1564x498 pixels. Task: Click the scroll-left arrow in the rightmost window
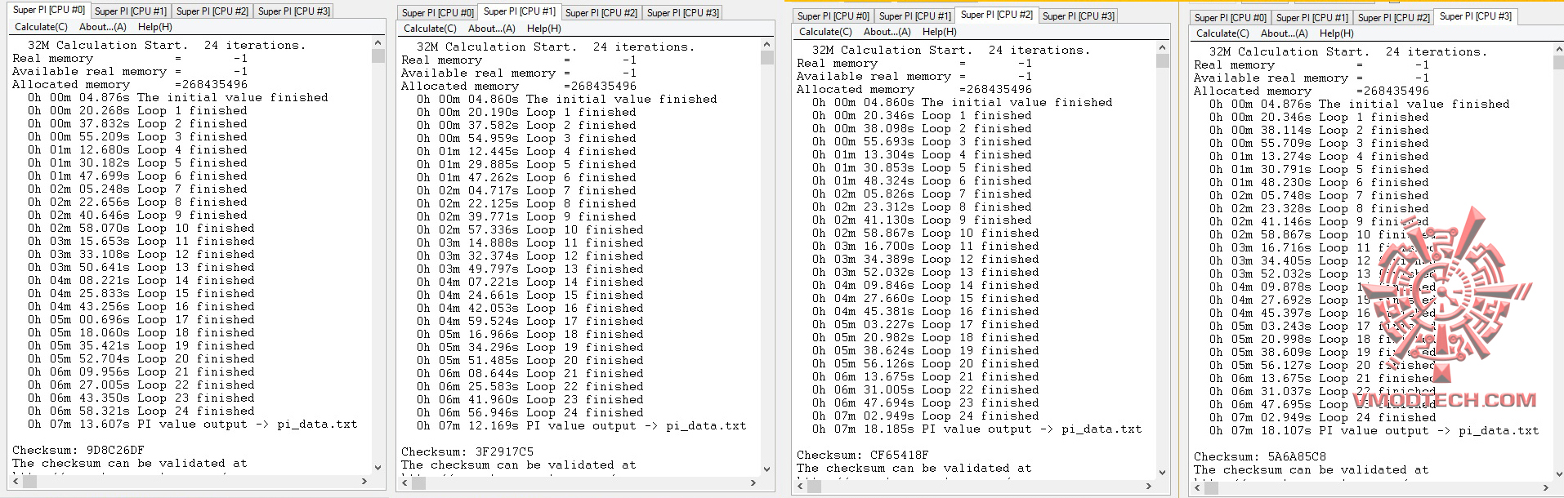click(x=1196, y=488)
